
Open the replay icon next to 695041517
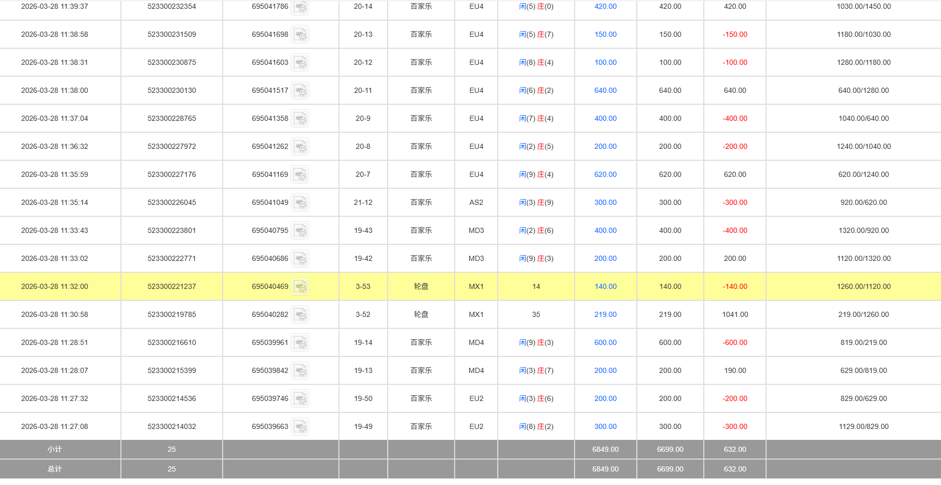(x=300, y=91)
